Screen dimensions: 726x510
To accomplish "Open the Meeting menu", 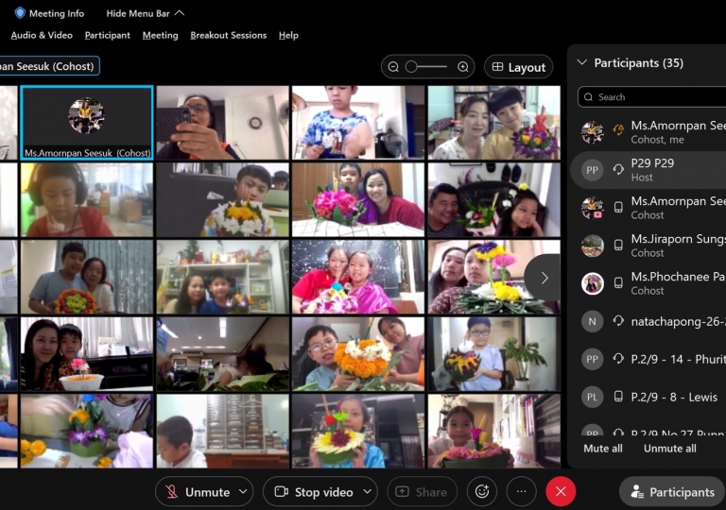I will [160, 35].
